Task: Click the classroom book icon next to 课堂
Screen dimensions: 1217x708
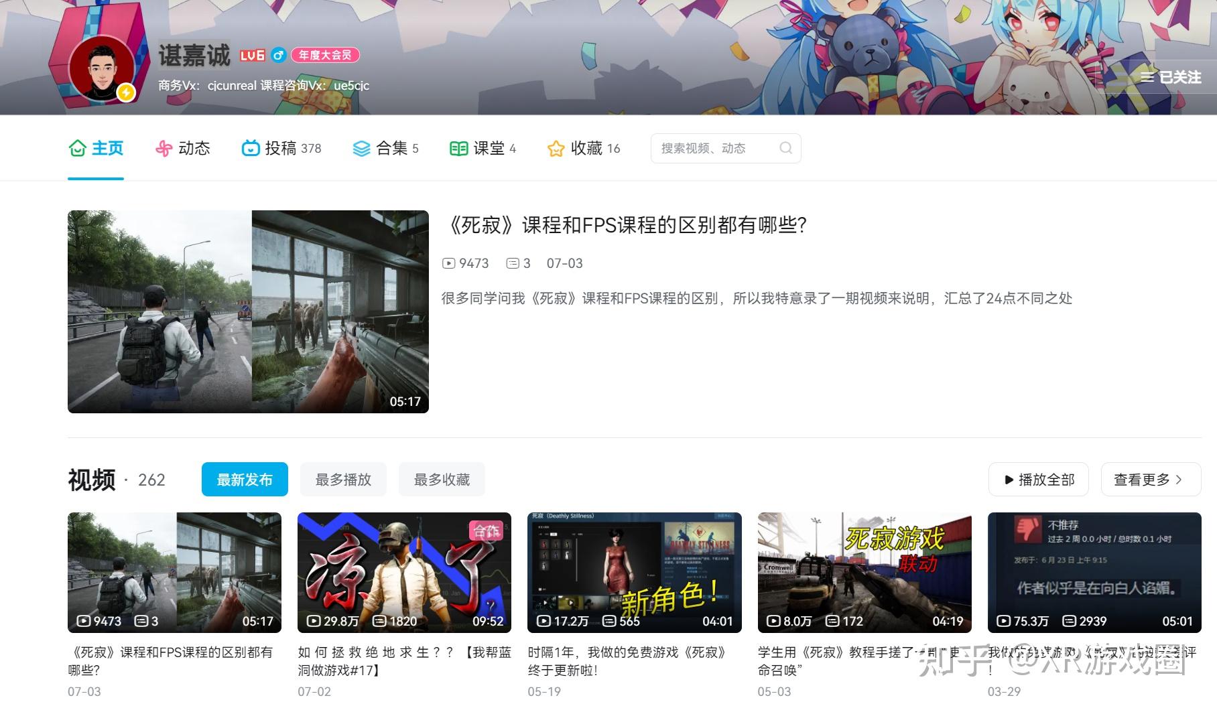Action: click(459, 148)
